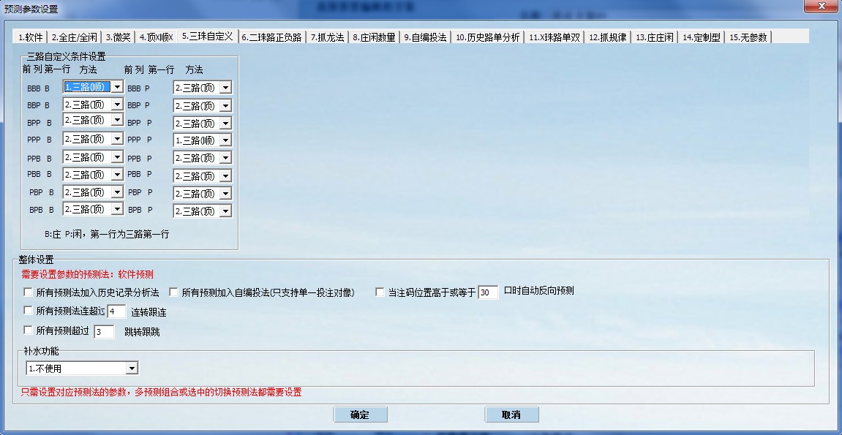Click the 确定 confirm button

[x=360, y=414]
